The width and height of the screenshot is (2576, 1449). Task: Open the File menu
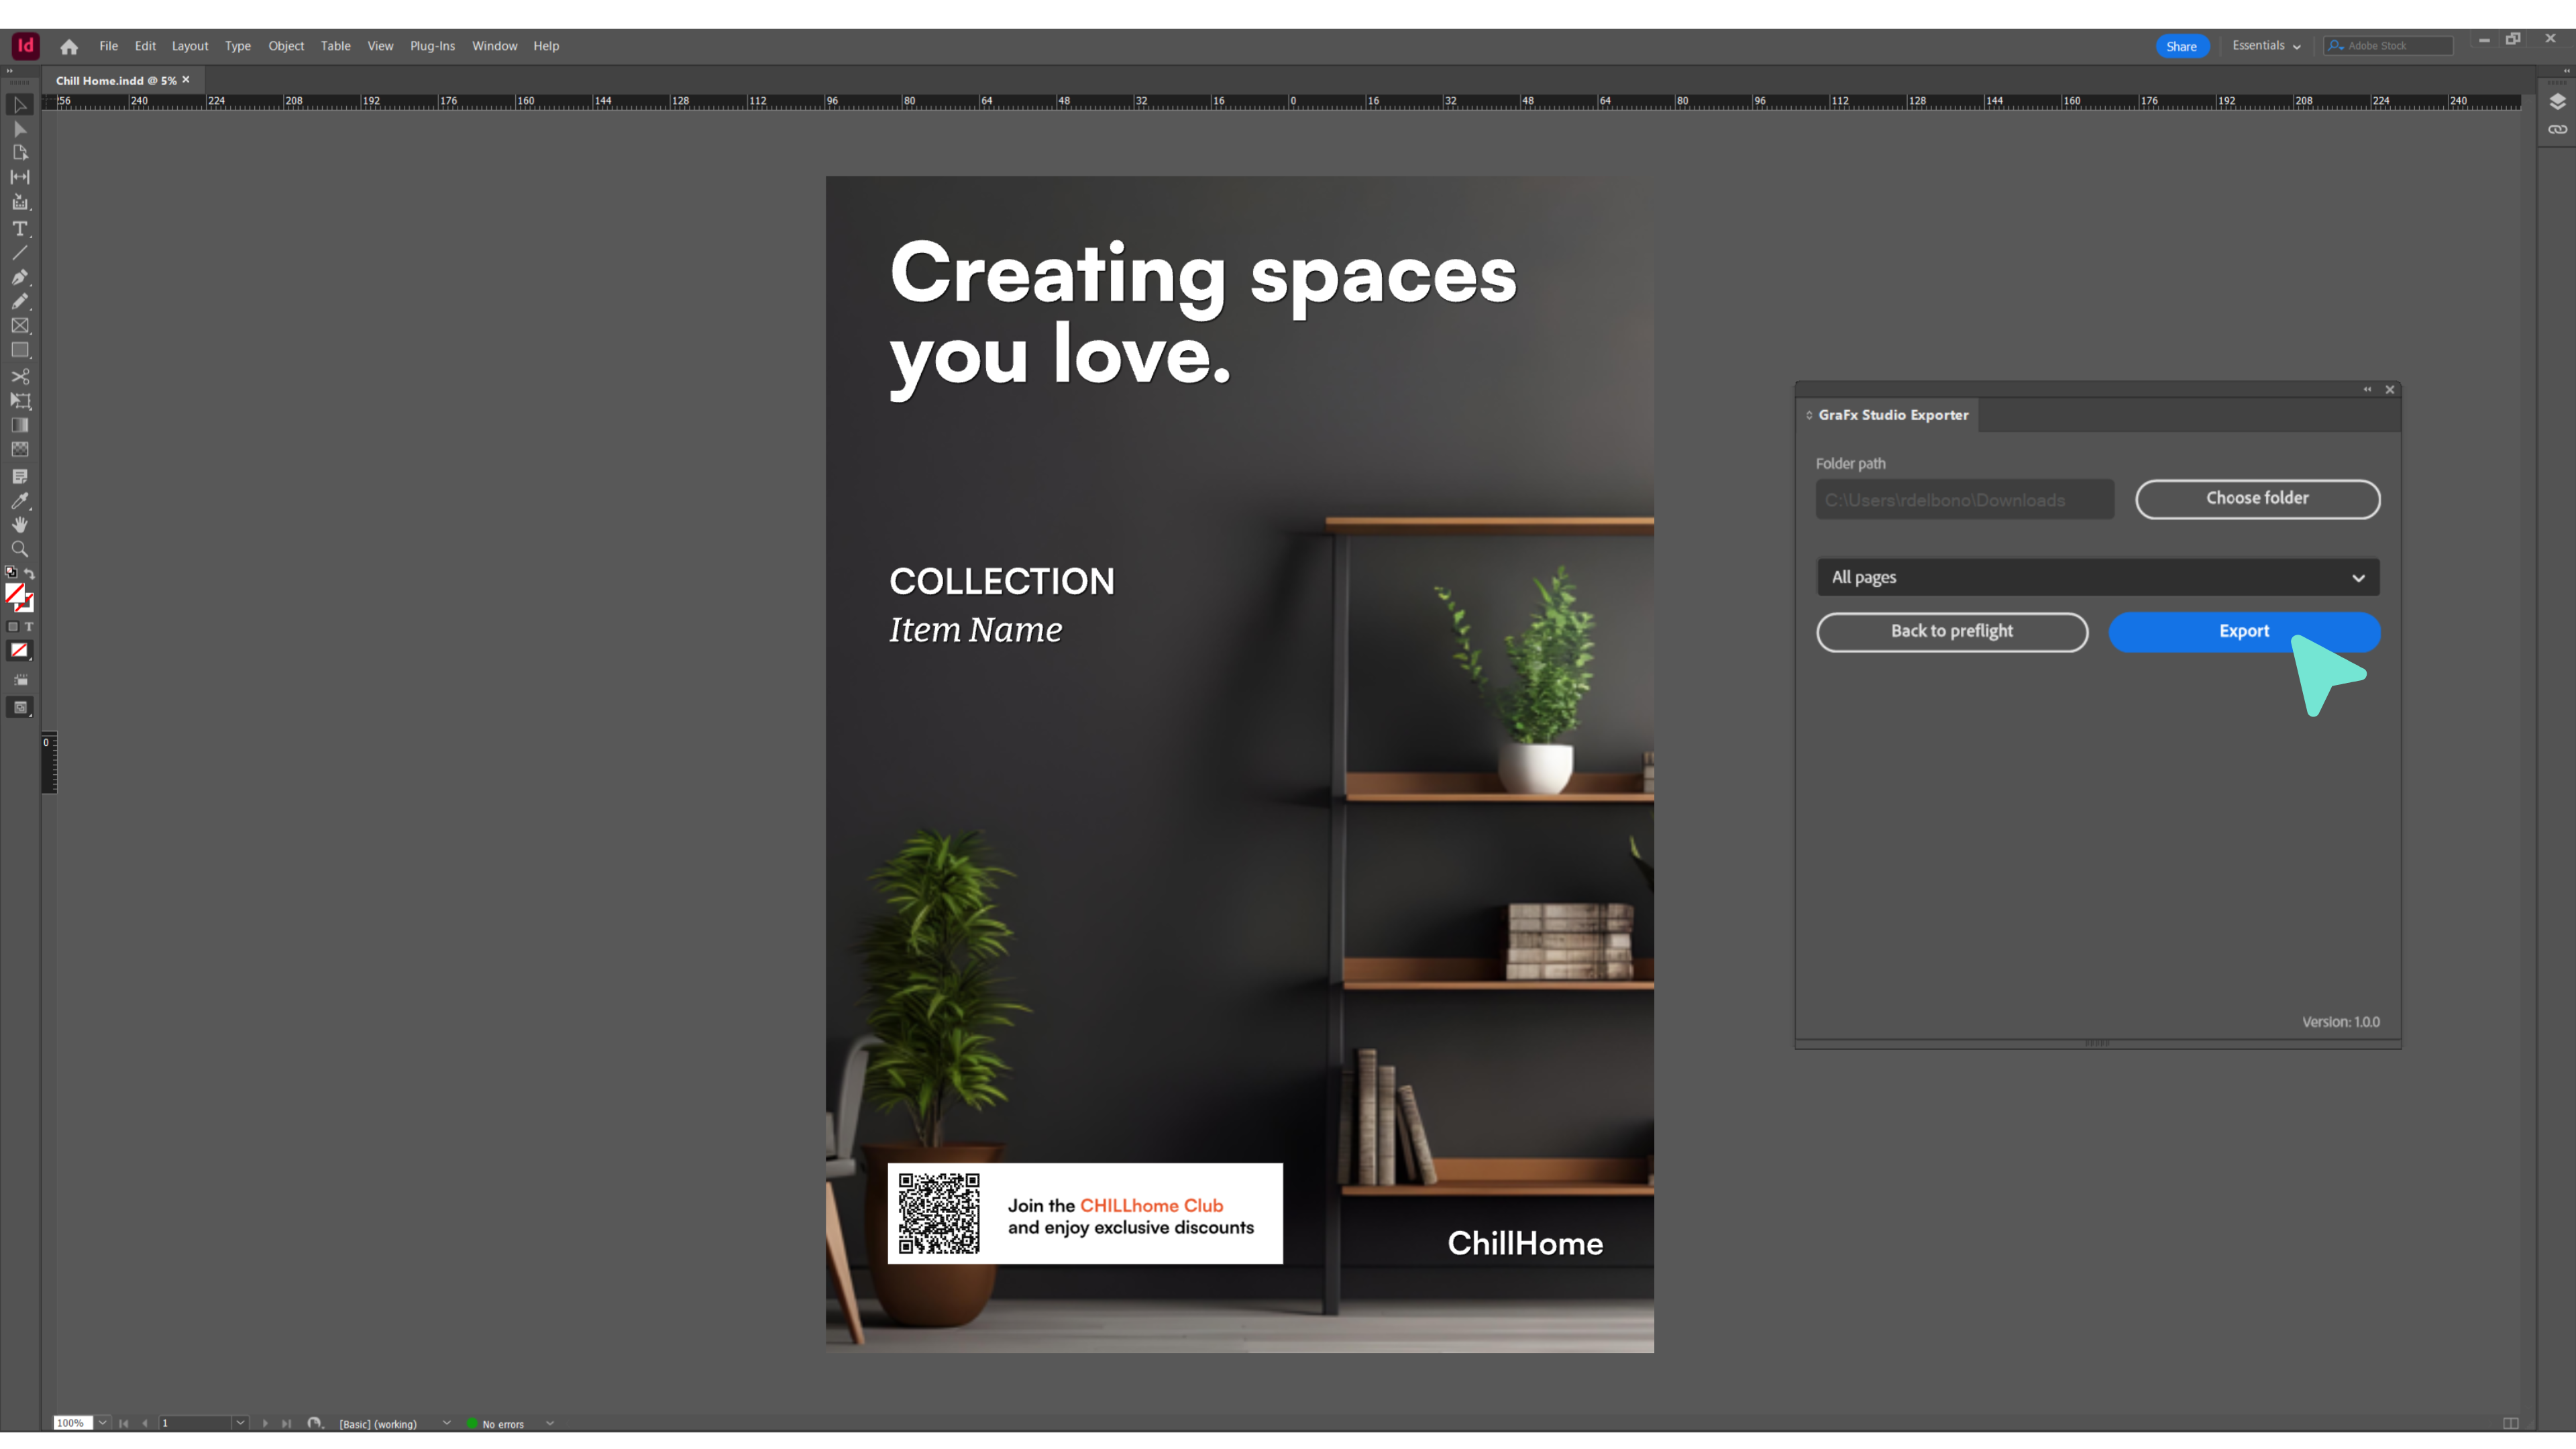[108, 46]
